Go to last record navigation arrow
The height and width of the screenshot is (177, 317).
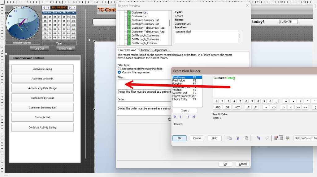coord(194,117)
